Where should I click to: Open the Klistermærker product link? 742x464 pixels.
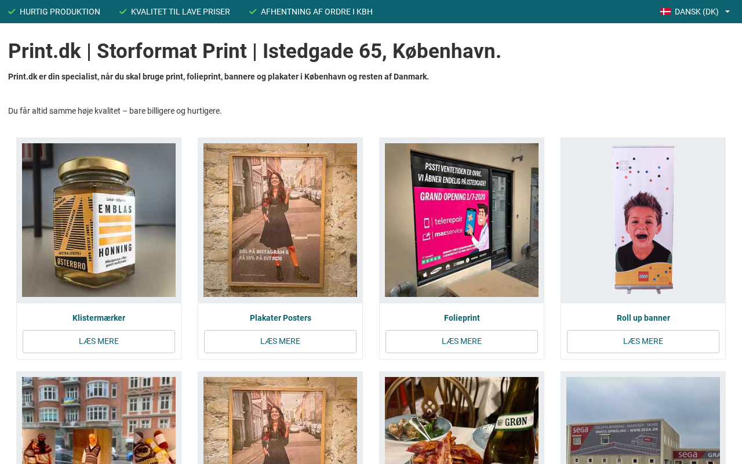click(x=99, y=318)
